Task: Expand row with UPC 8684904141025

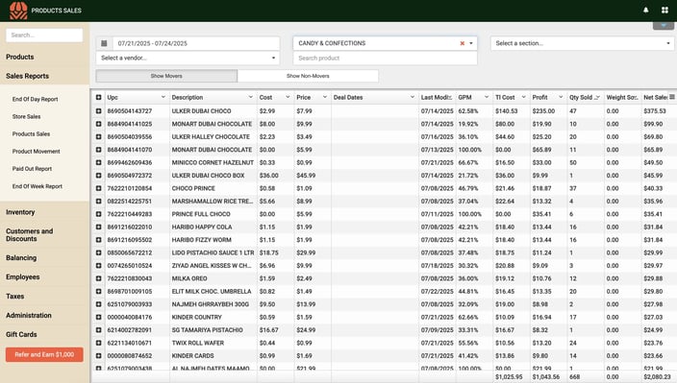Action: 98,124
